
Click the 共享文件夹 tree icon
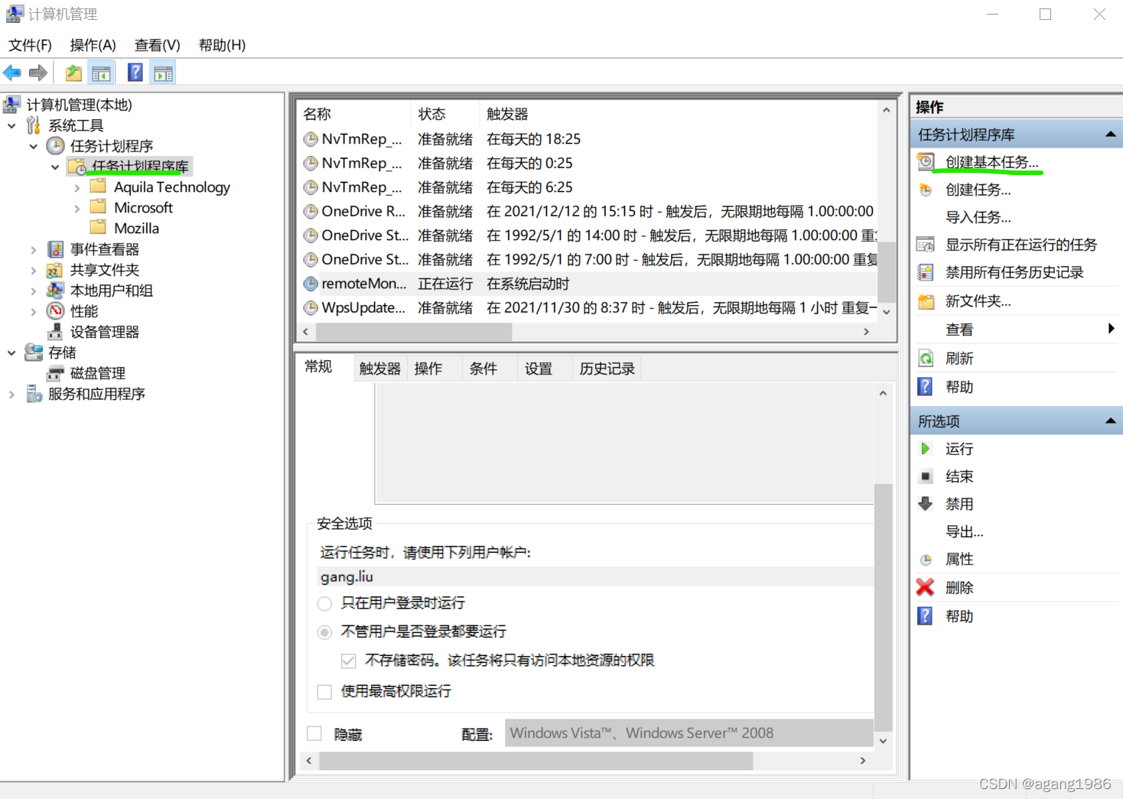click(55, 270)
